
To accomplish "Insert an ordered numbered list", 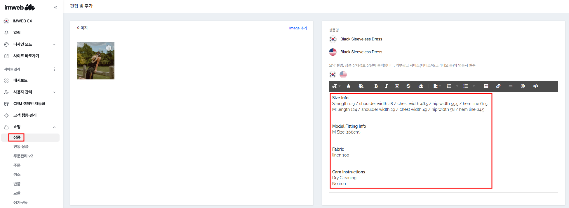I will [449, 86].
